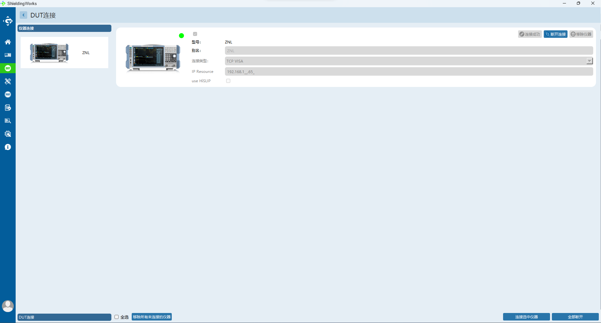The image size is (601, 323).
Task: Select the ZNL instrument card in list
Action: pyautogui.click(x=64, y=53)
